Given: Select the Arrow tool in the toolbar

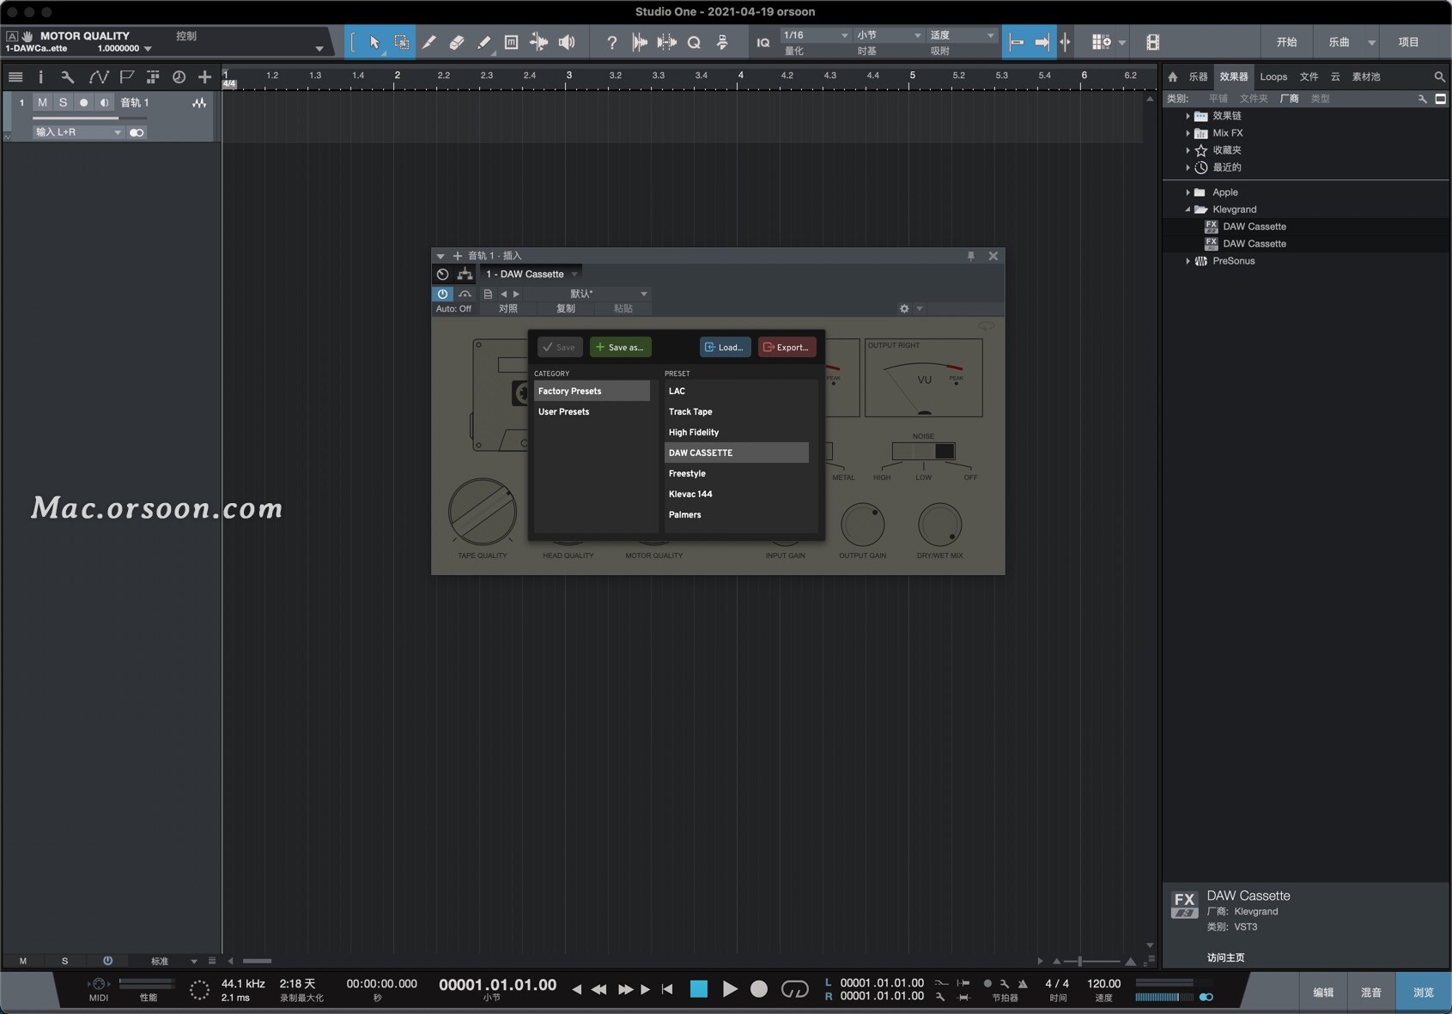Looking at the screenshot, I should 374,41.
